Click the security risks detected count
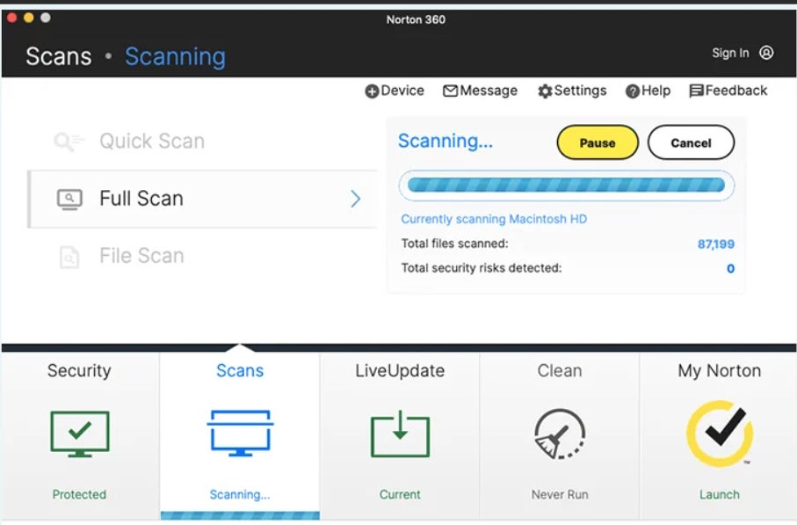 tap(730, 268)
